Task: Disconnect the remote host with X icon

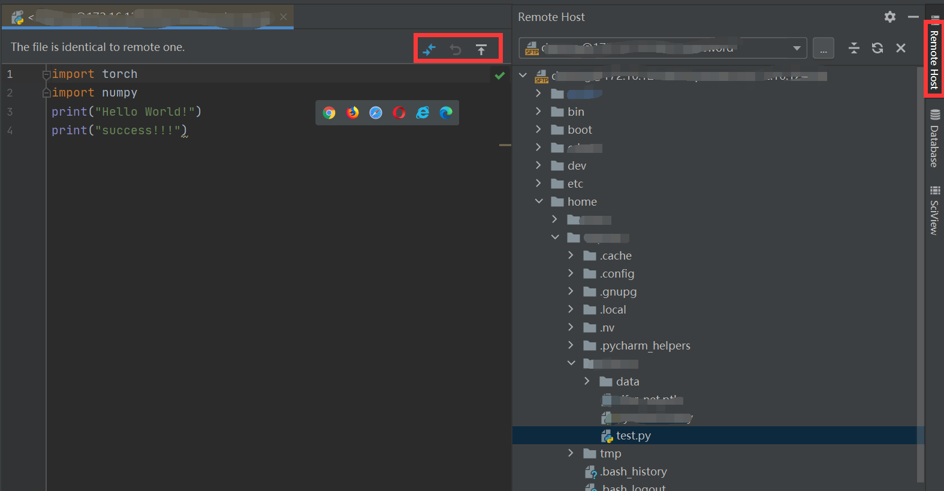Action: click(x=901, y=48)
